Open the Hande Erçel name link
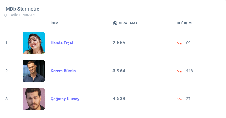Screen dimensions: 226x118 click(62, 43)
